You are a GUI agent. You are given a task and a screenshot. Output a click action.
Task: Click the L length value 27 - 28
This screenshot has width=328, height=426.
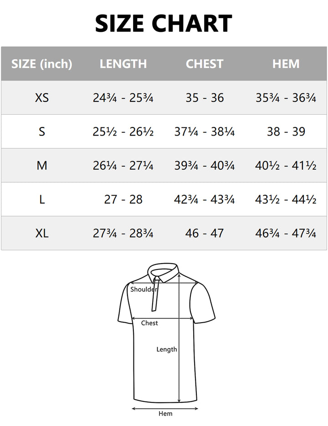coord(123,199)
